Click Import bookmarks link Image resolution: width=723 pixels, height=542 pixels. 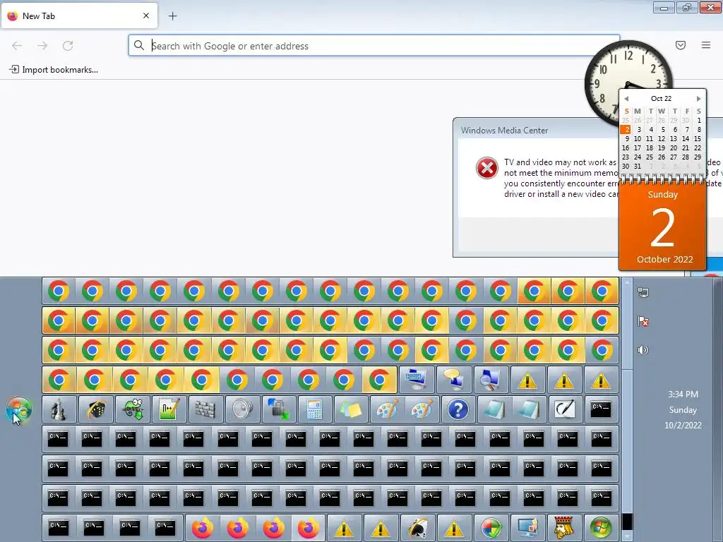pos(54,70)
